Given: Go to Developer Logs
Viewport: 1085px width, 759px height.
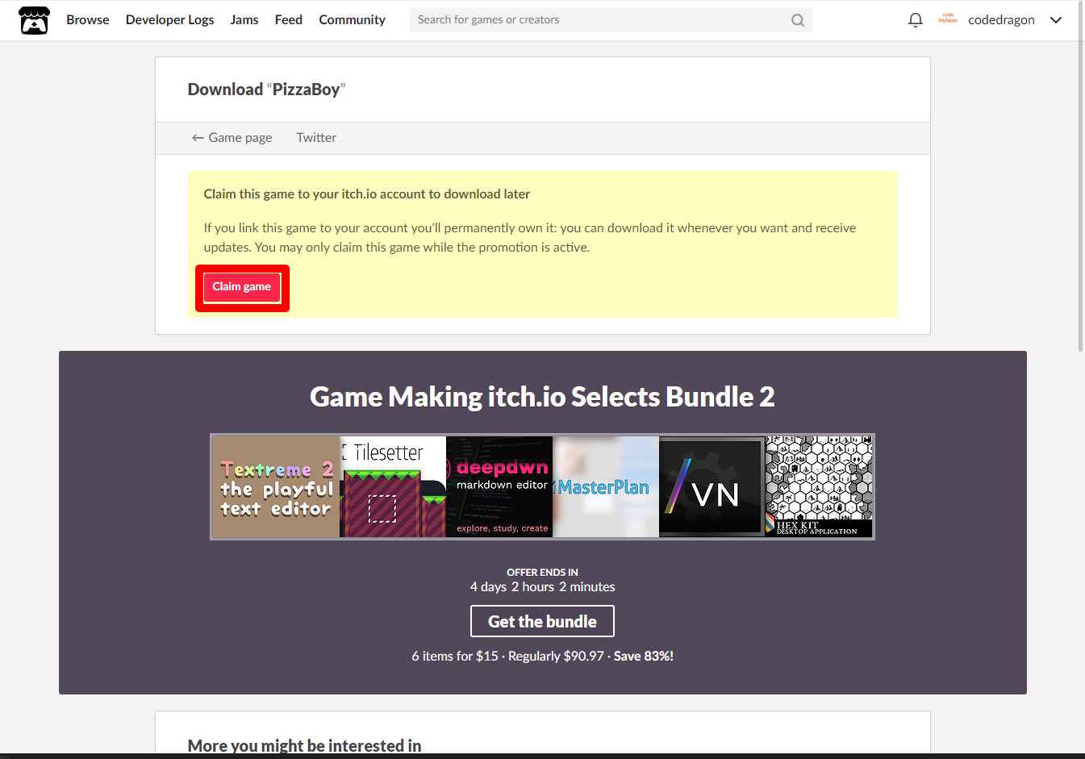Looking at the screenshot, I should coord(170,20).
